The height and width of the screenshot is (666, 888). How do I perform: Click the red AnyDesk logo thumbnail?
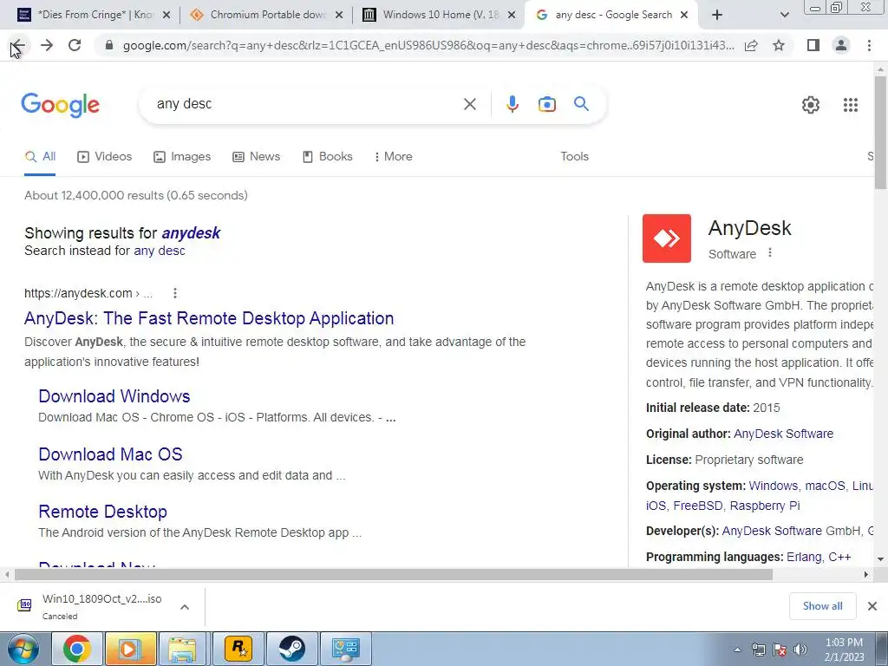click(667, 238)
